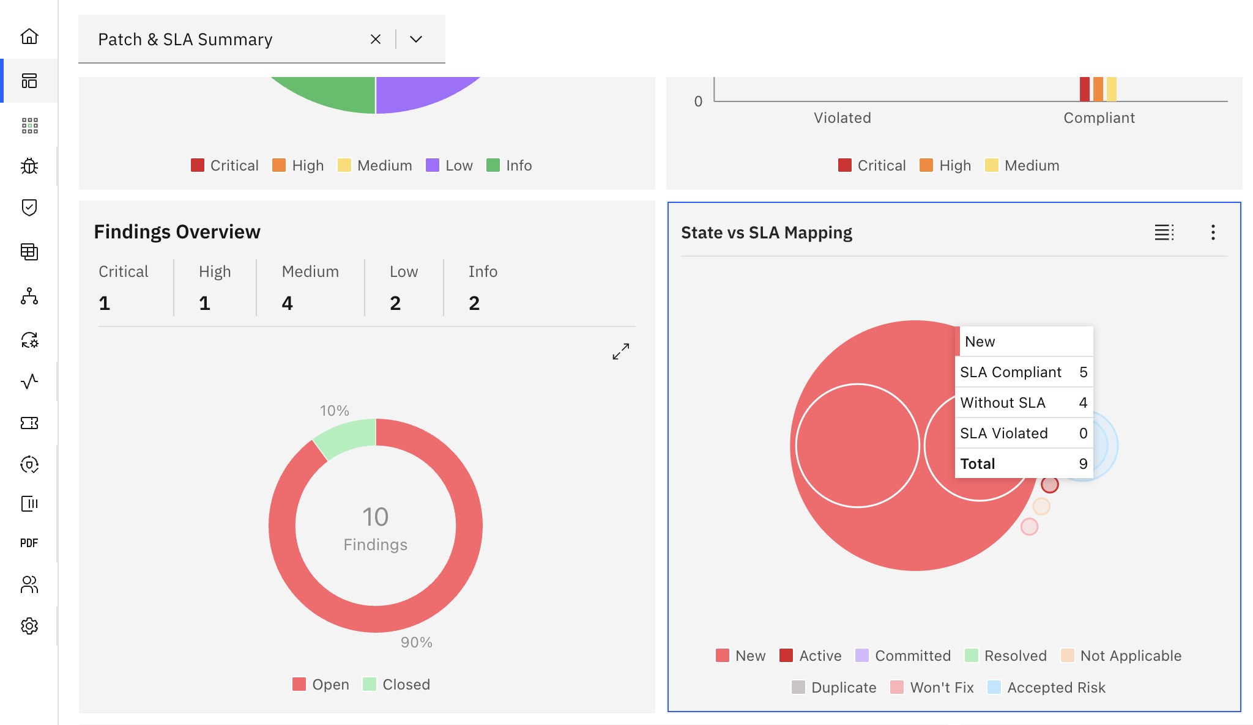Expand the Findings Overview chart fullscreen
Screen dimensions: 1253x725
(621, 351)
